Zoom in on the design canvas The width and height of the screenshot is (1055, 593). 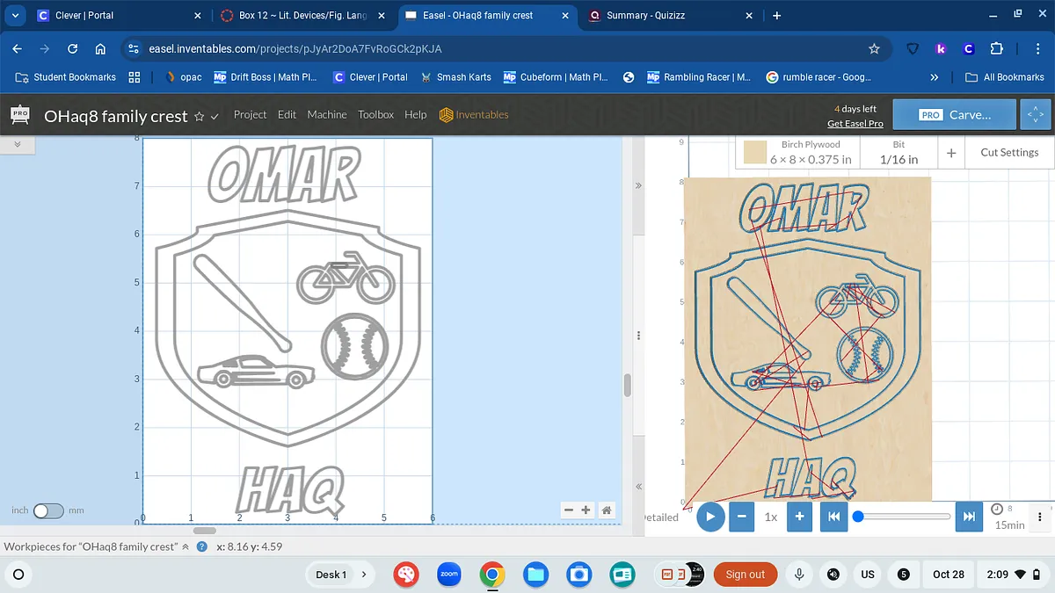(x=586, y=510)
